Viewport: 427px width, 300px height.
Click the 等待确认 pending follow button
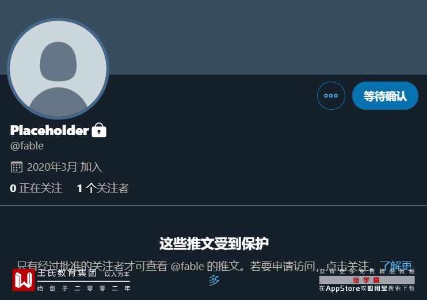pos(385,96)
